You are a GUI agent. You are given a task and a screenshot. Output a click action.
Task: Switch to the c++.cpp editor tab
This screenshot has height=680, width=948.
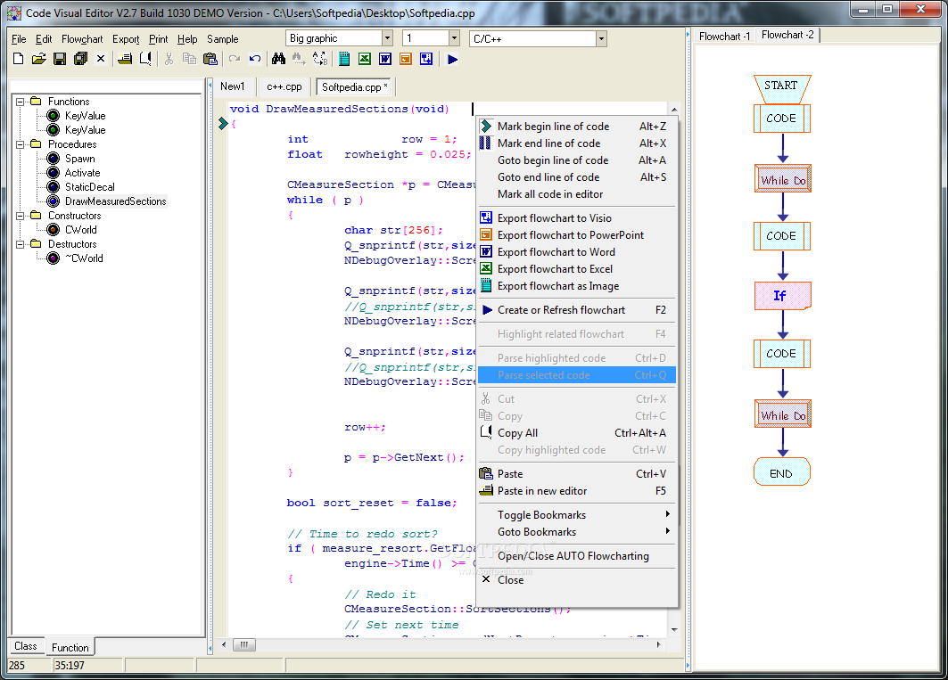[x=284, y=86]
